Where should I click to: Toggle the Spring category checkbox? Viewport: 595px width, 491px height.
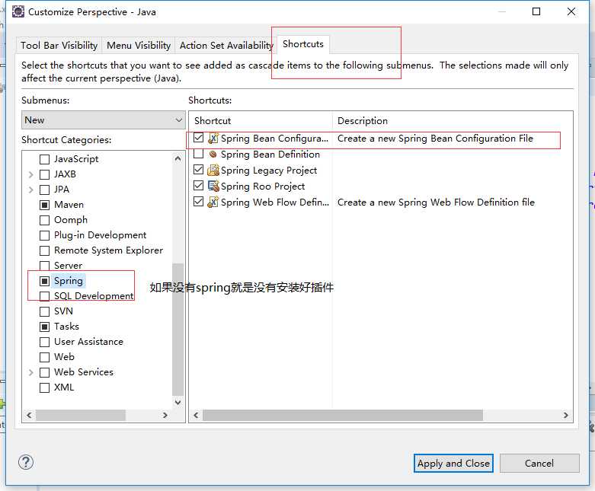pos(44,281)
